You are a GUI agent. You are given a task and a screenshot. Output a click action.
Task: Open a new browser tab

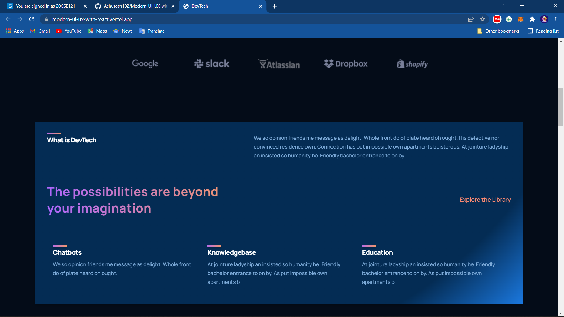coord(274,6)
